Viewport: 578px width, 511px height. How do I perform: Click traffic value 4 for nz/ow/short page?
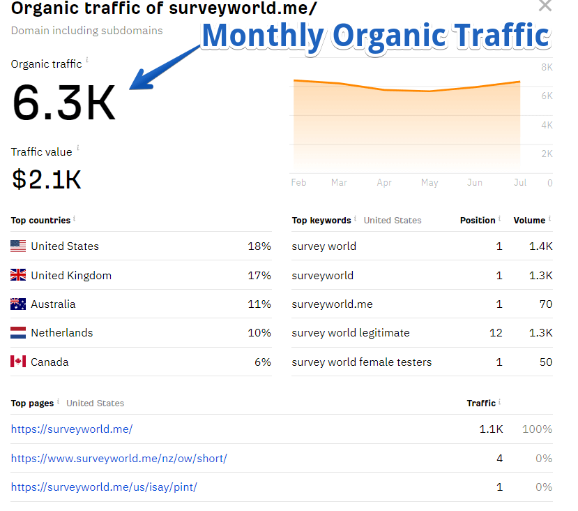(499, 458)
